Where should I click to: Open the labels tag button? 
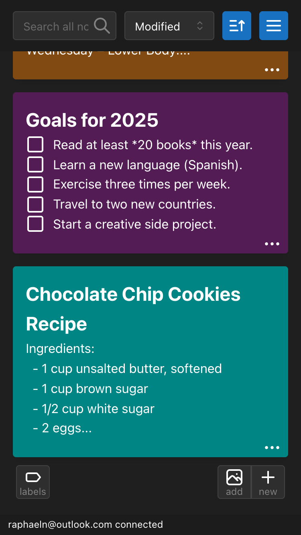pyautogui.click(x=33, y=482)
